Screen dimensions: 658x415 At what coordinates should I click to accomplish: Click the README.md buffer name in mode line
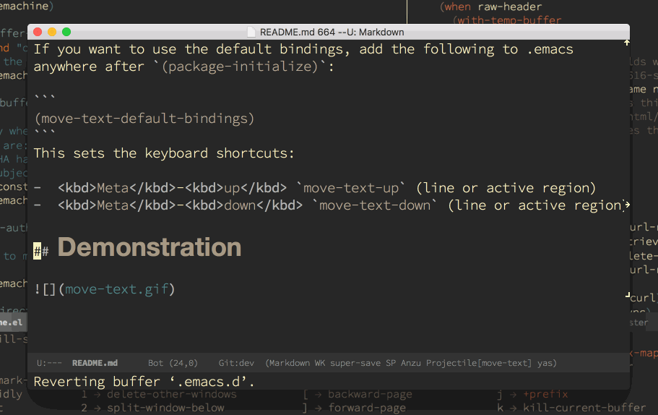point(95,363)
